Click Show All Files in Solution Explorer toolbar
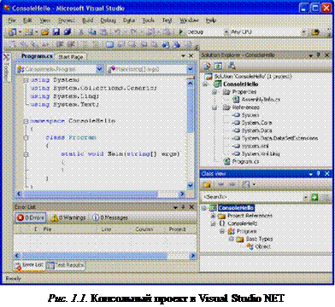 point(219,66)
